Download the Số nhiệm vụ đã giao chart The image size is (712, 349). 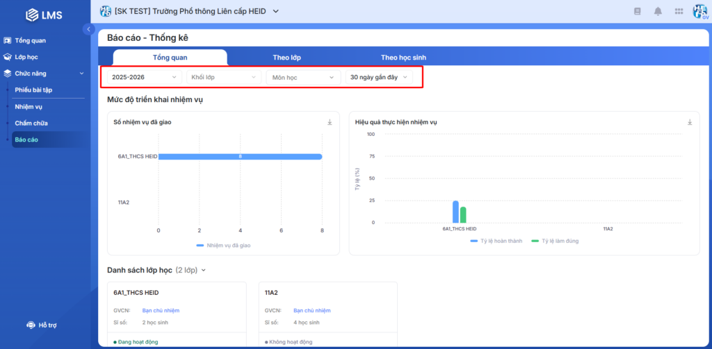(x=330, y=122)
